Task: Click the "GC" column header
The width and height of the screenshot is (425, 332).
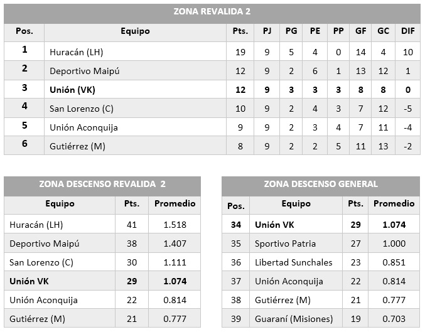Action: pyautogui.click(x=384, y=31)
